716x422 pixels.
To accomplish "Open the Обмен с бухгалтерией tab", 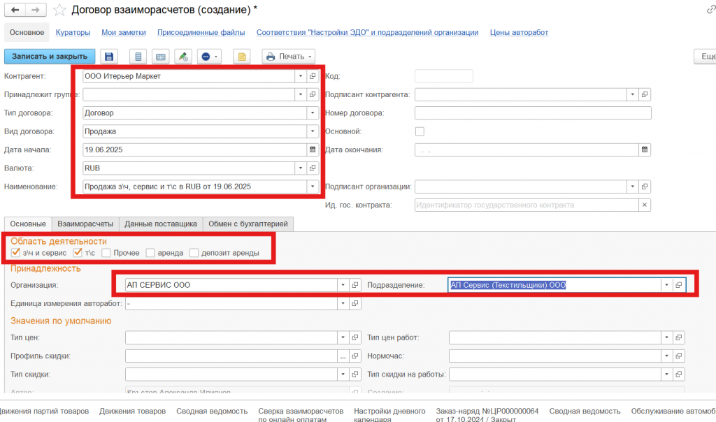I will tap(248, 224).
